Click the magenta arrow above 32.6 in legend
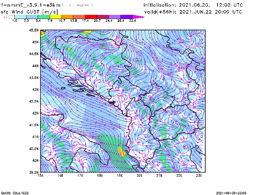 point(138,17)
